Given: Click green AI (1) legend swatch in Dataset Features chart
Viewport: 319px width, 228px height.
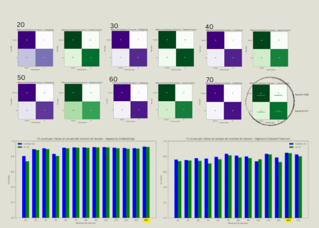Looking at the screenshot, I should pos(291,147).
